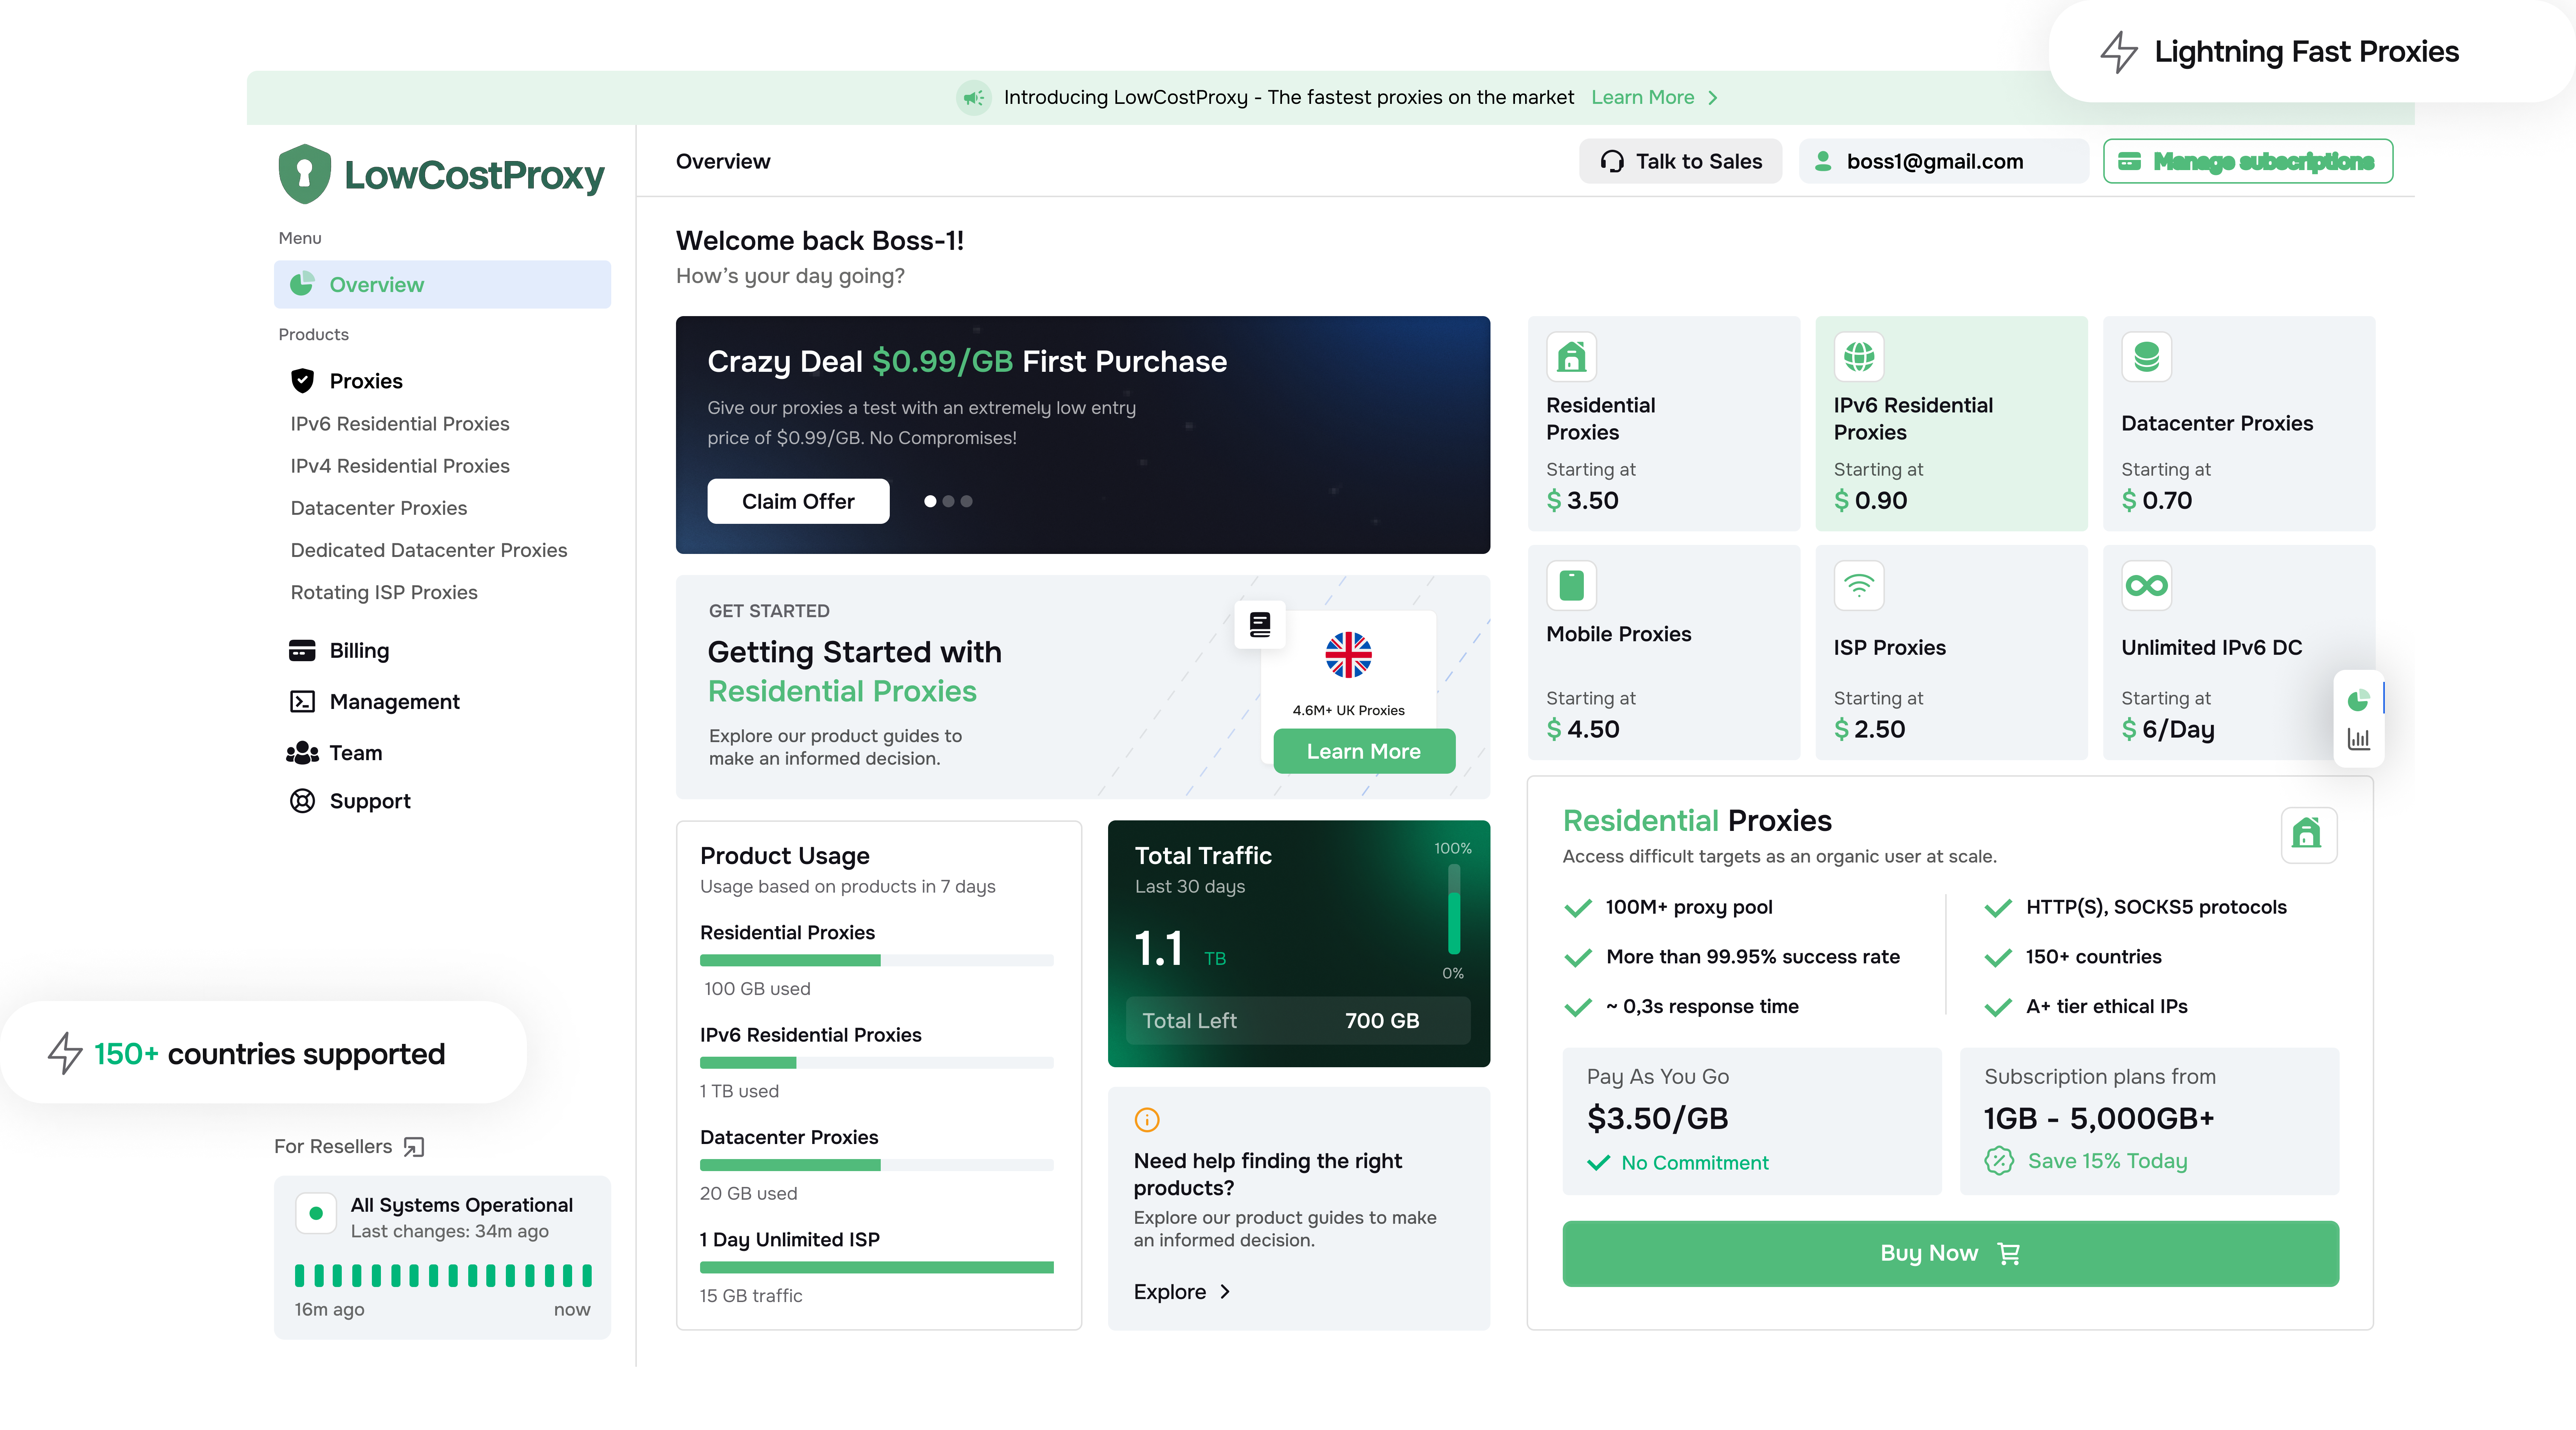Open Overview in the sidebar menu
This screenshot has width=2576, height=1430.
pos(442,284)
